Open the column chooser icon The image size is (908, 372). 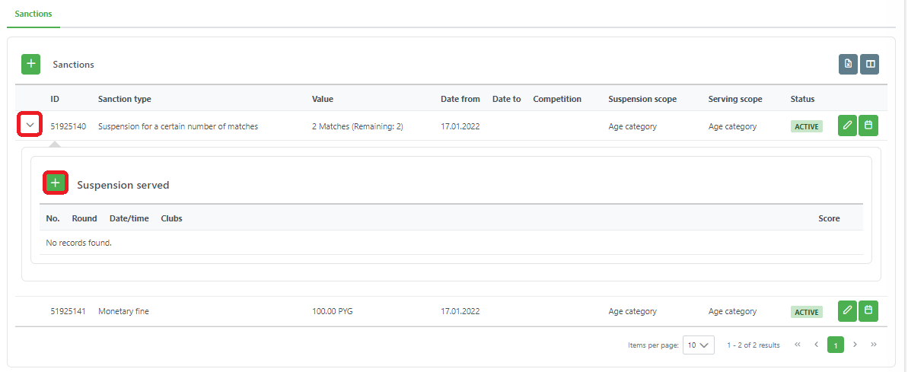[869, 65]
